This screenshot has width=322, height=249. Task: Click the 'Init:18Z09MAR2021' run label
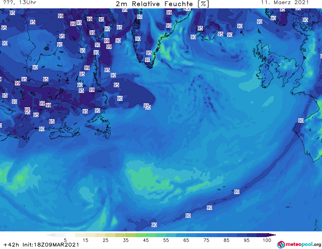click(x=51, y=245)
